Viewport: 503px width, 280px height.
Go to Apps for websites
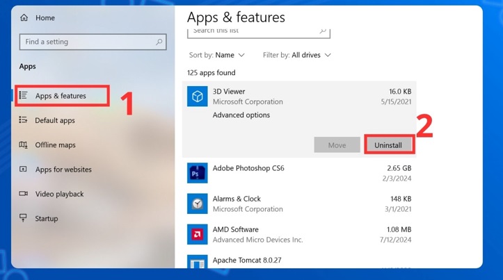tap(63, 170)
